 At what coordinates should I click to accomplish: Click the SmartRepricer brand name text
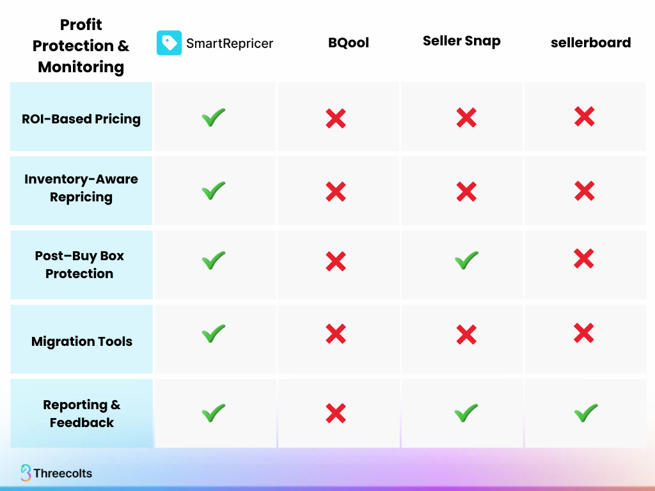pos(230,43)
